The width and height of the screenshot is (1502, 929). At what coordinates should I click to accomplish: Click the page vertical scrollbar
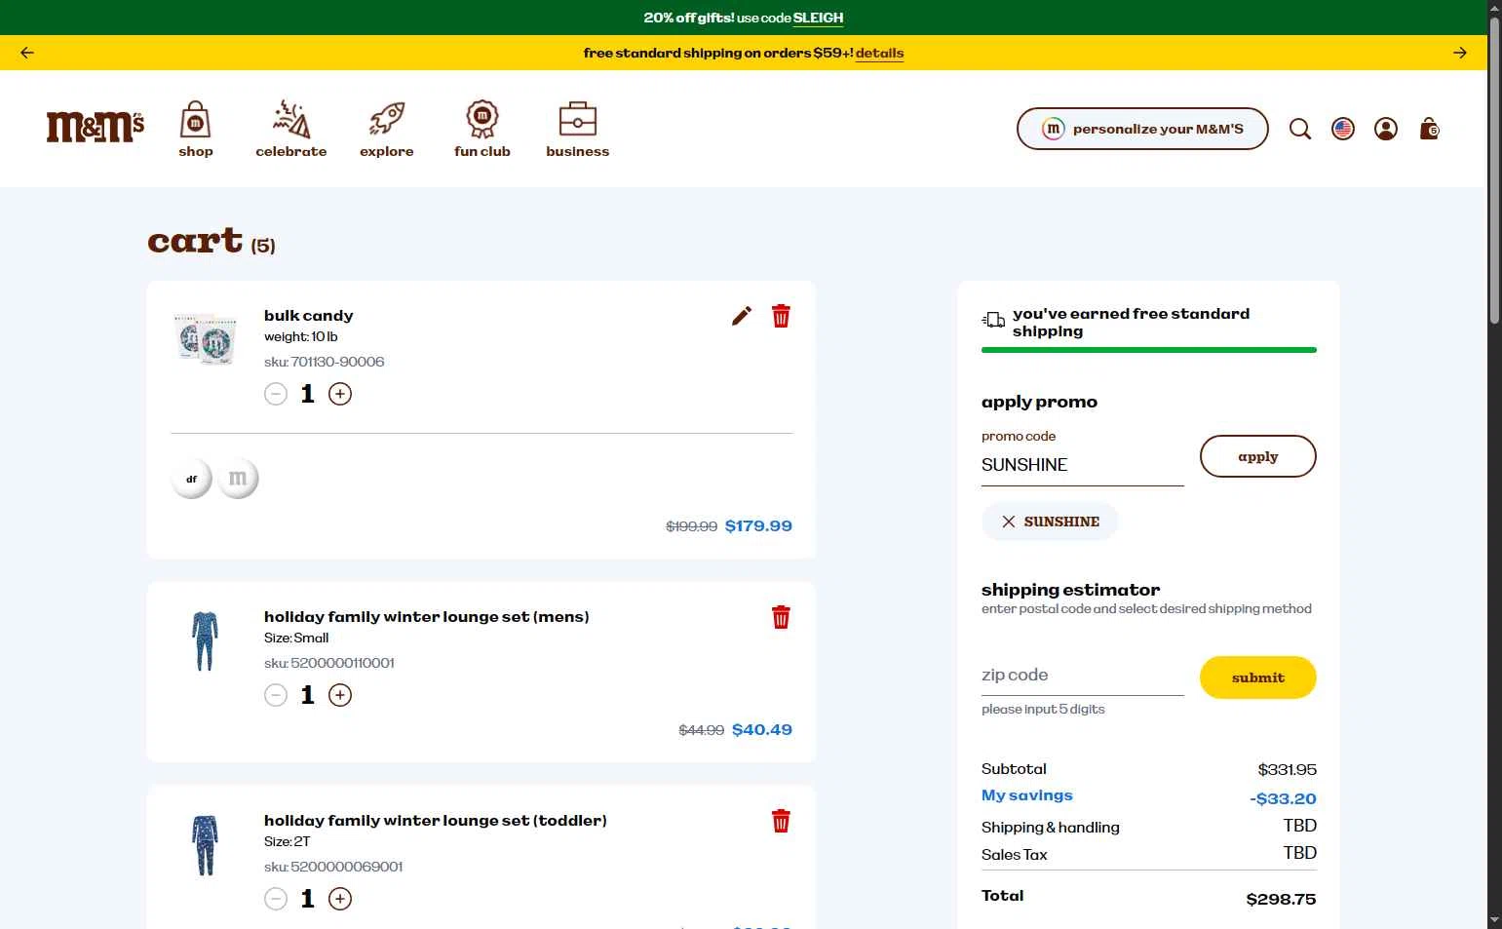tap(1494, 171)
